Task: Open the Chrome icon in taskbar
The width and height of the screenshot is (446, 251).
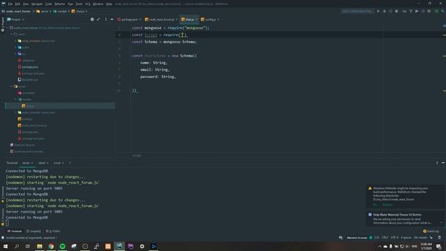Action: click(x=51, y=246)
